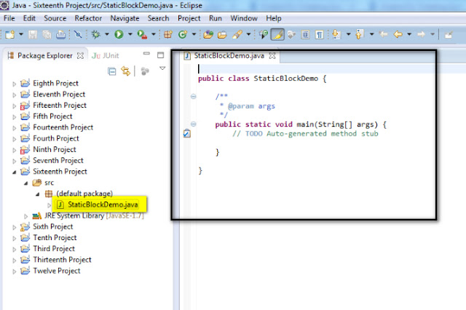Open the Run menu
466x310 pixels.
pos(216,18)
